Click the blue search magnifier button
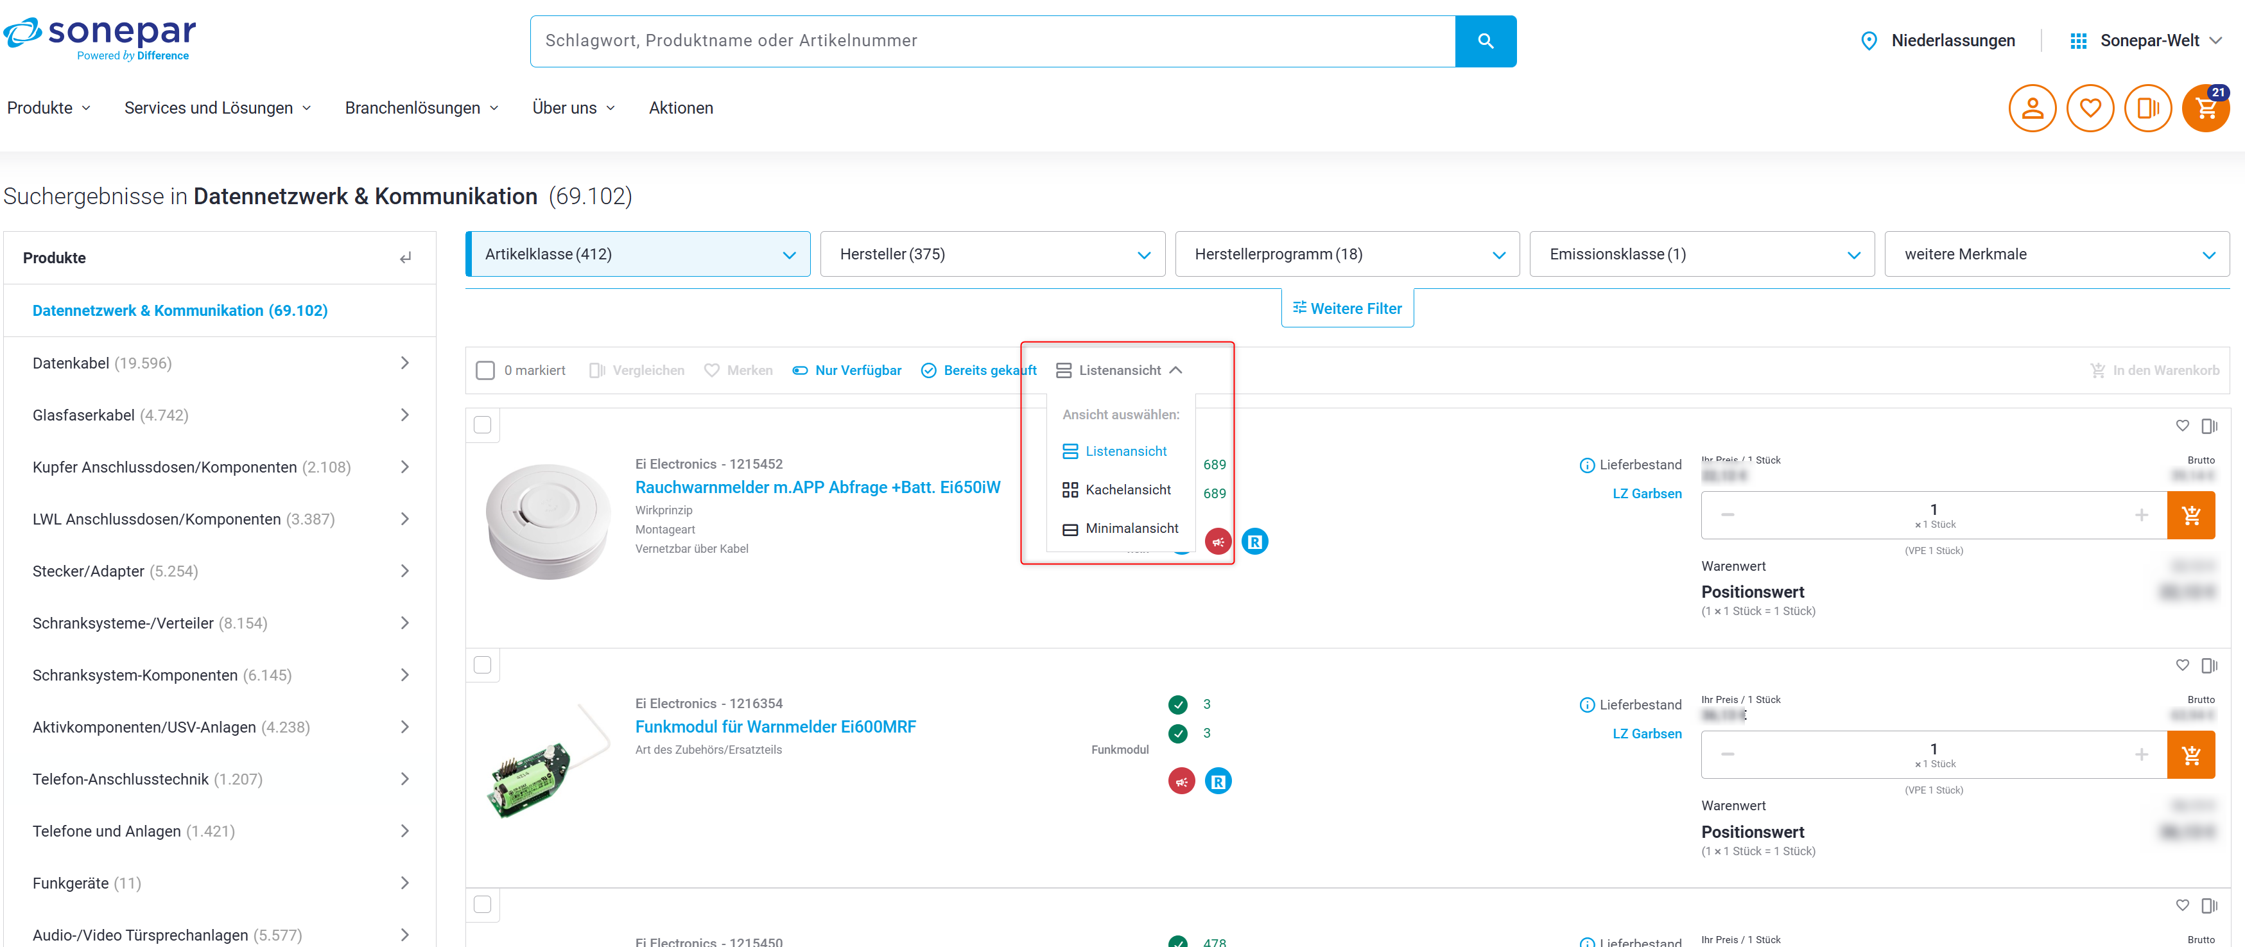The height and width of the screenshot is (947, 2245). pyautogui.click(x=1485, y=41)
